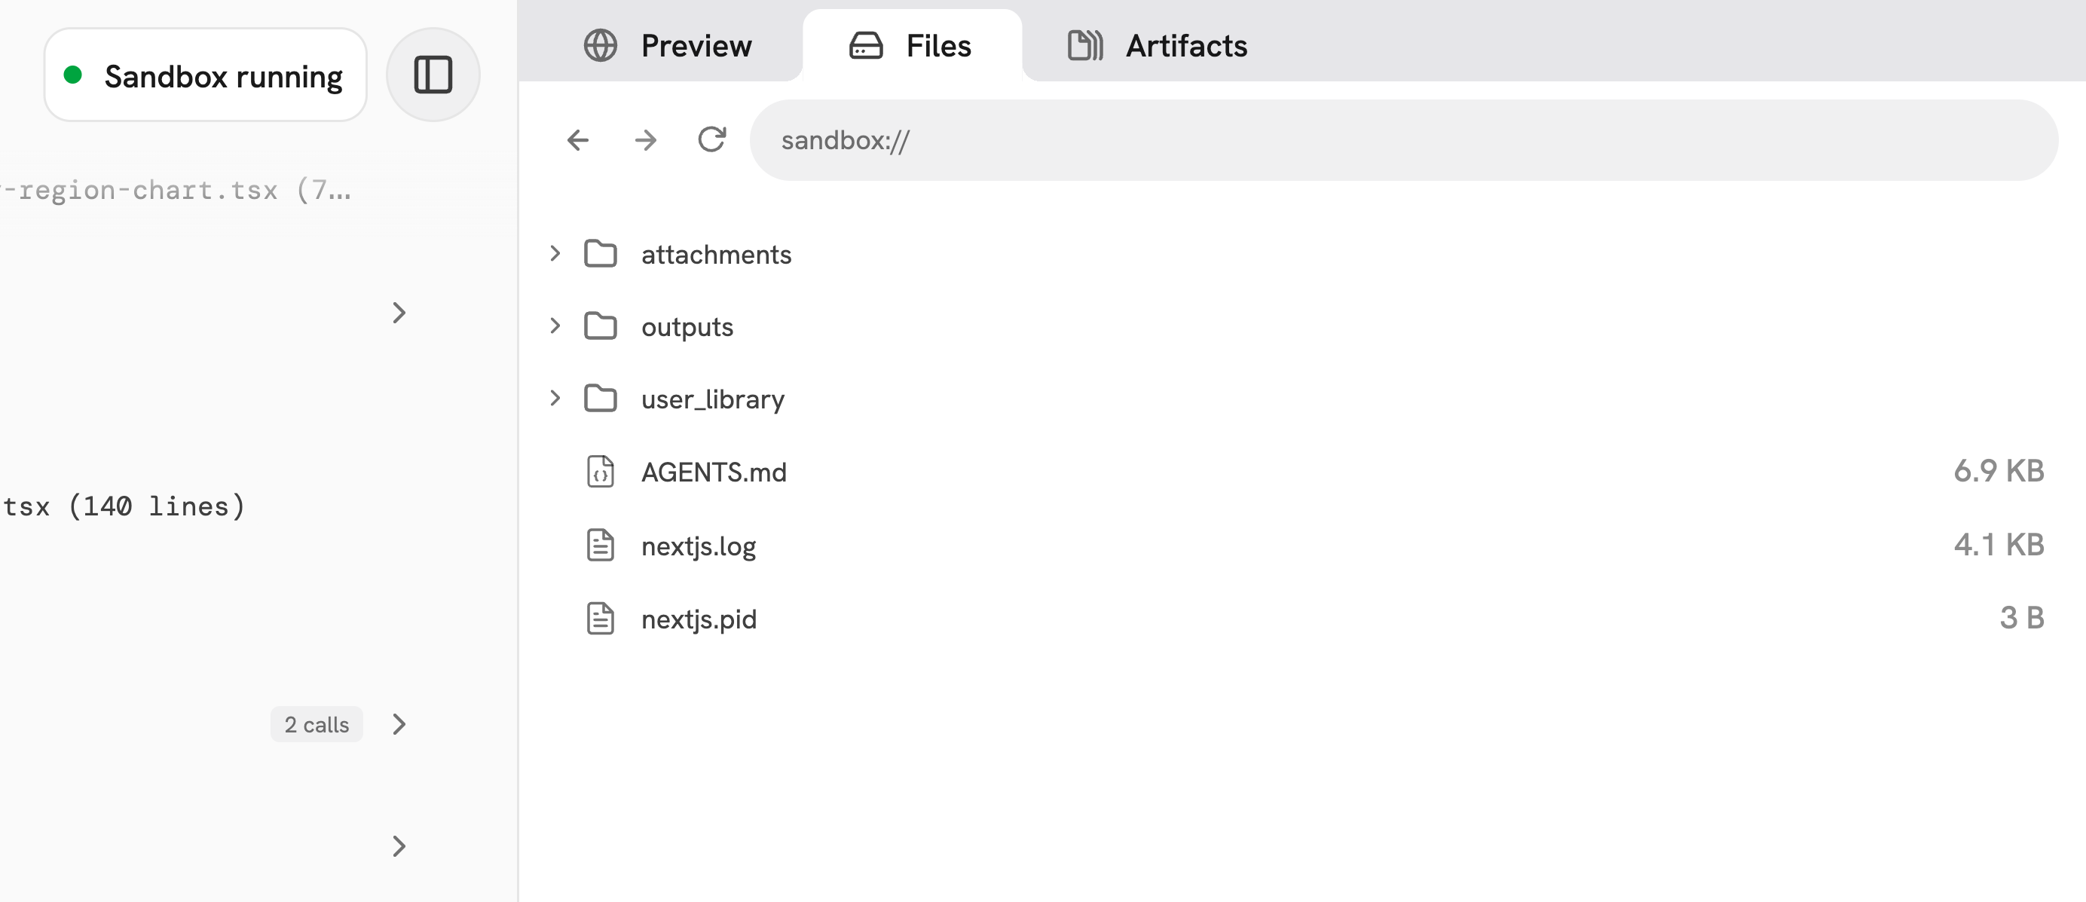The width and height of the screenshot is (2086, 902).
Task: Click the AGENTS.md file icon
Action: pyautogui.click(x=600, y=470)
